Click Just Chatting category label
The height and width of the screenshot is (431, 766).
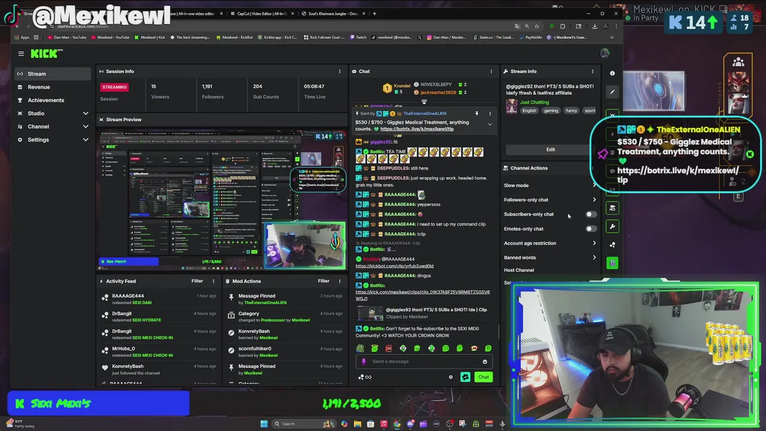534,102
